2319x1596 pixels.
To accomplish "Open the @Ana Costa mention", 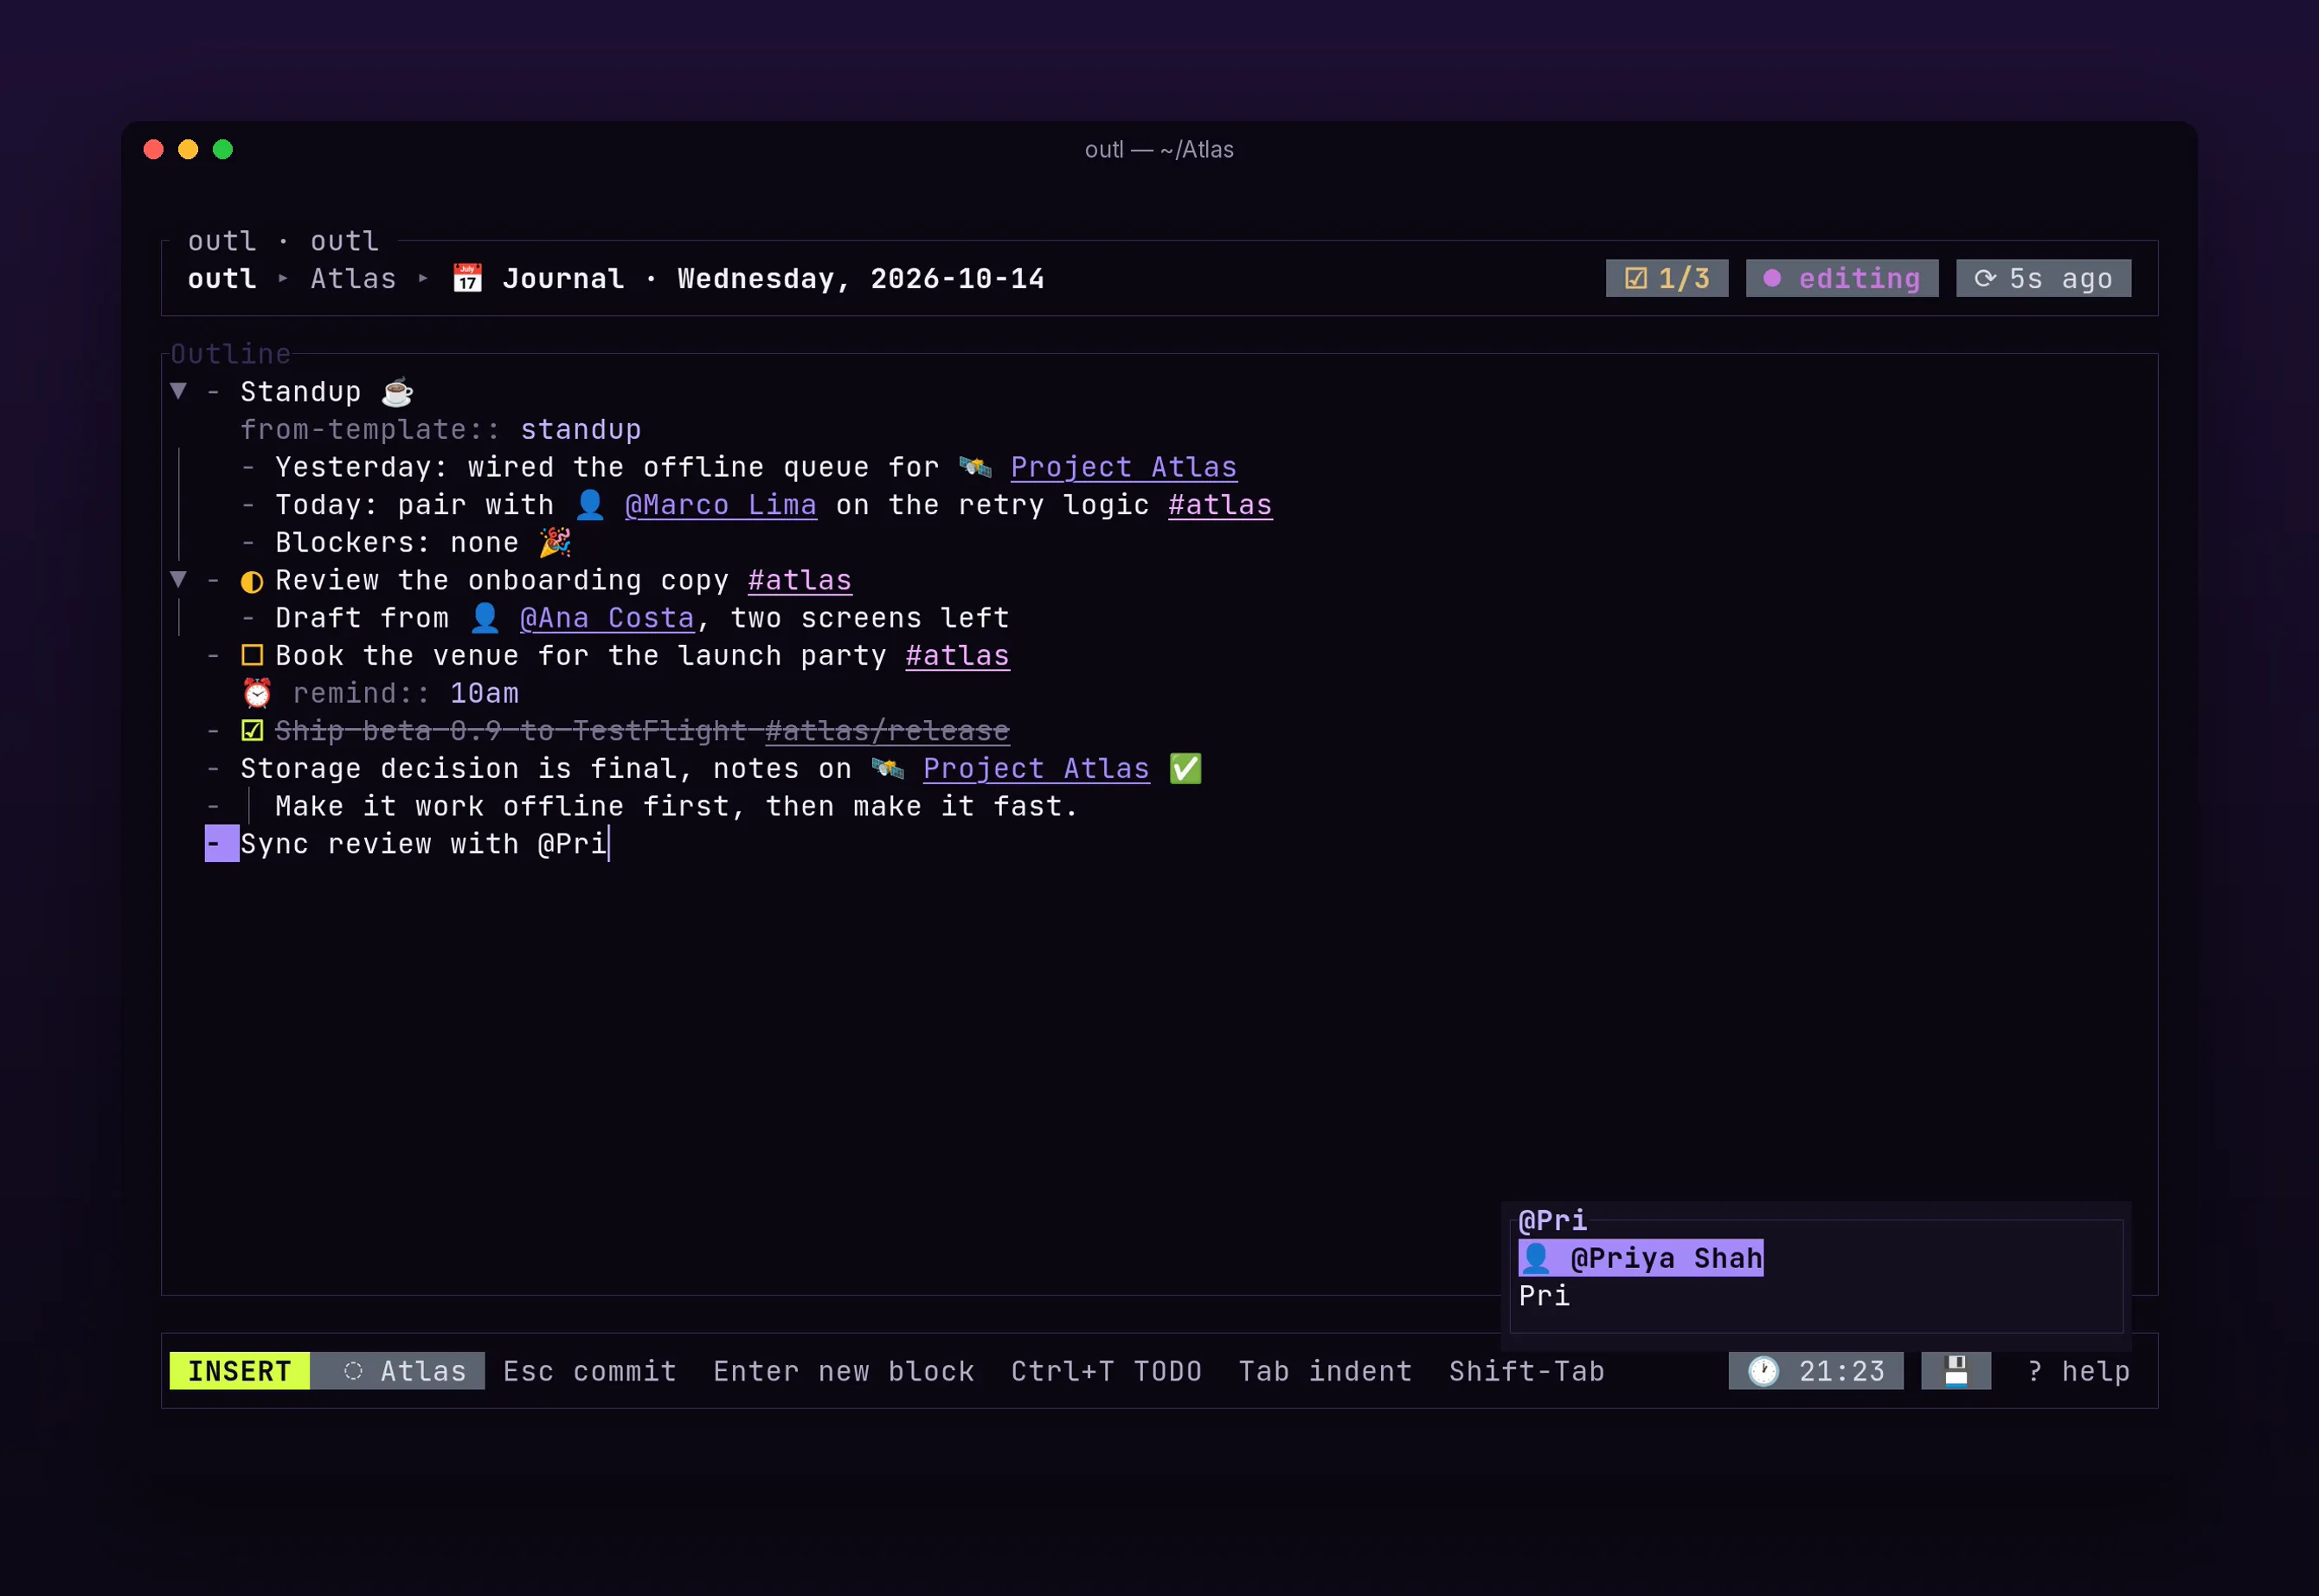I will tap(607, 618).
